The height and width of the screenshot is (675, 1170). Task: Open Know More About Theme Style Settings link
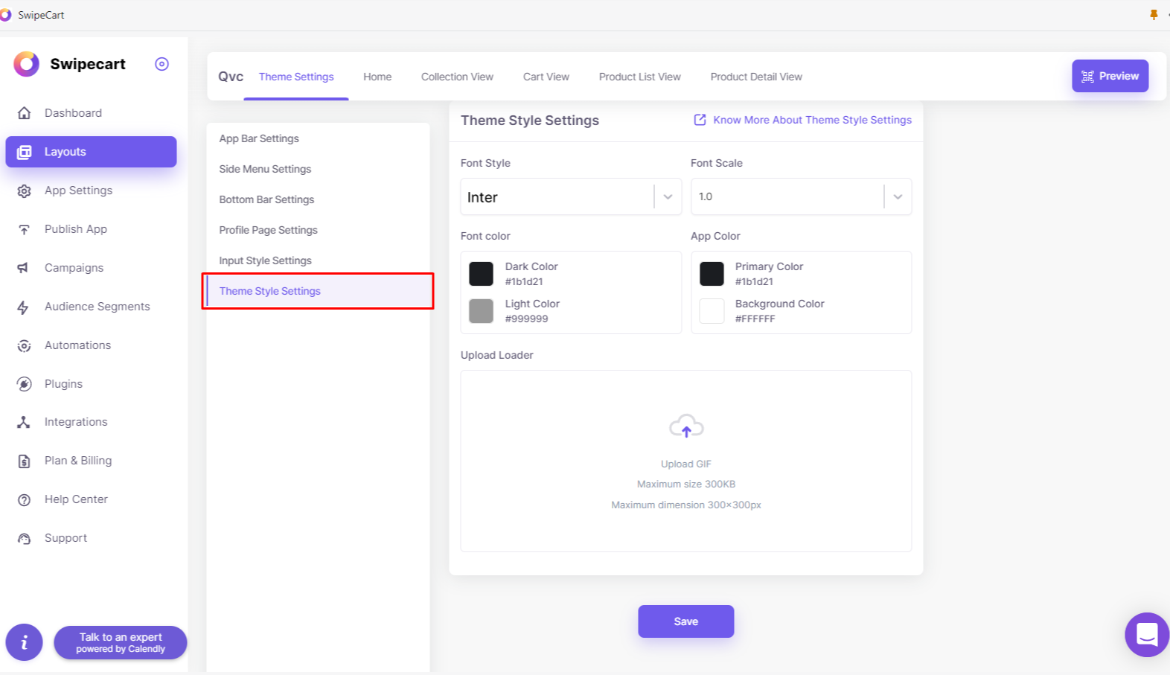click(811, 120)
